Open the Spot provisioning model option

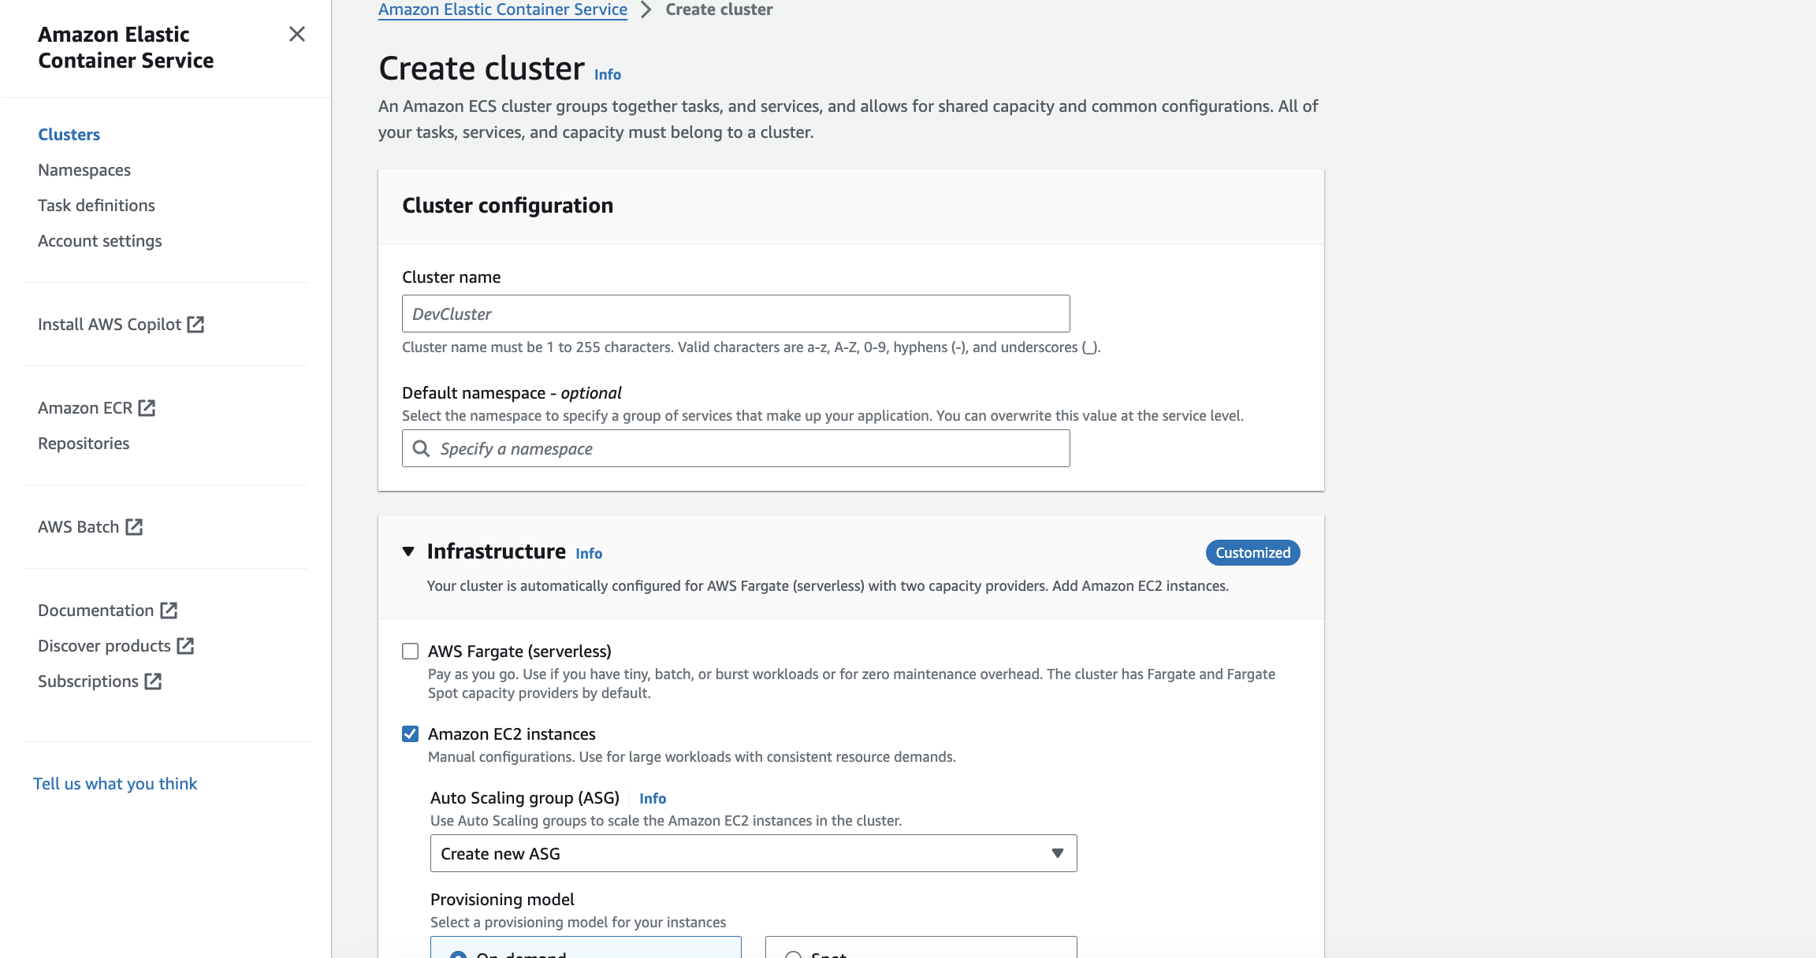coord(793,954)
